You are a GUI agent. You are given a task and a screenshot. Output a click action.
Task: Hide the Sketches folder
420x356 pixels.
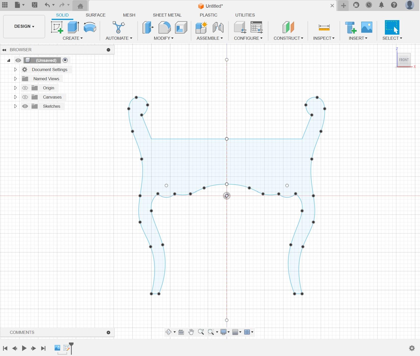(25, 106)
